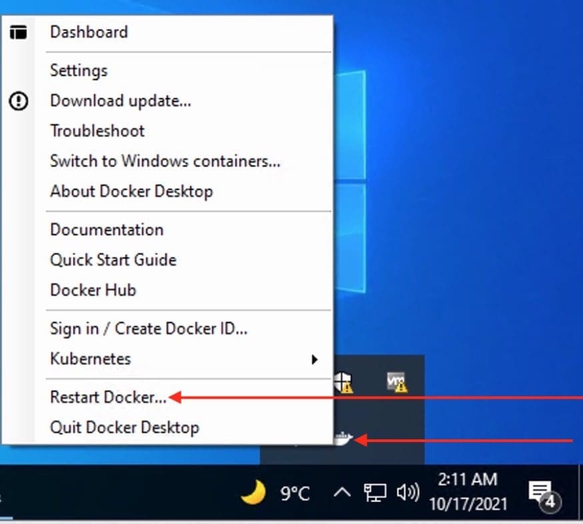Select Quit Docker Desktop
The height and width of the screenshot is (524, 583).
[x=124, y=427]
